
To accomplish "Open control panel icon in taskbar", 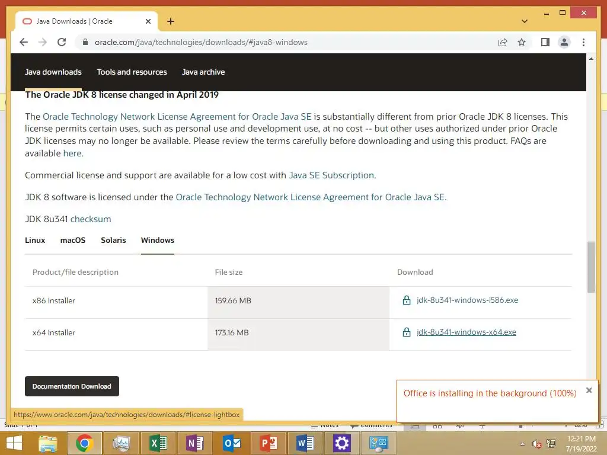I will (378, 443).
